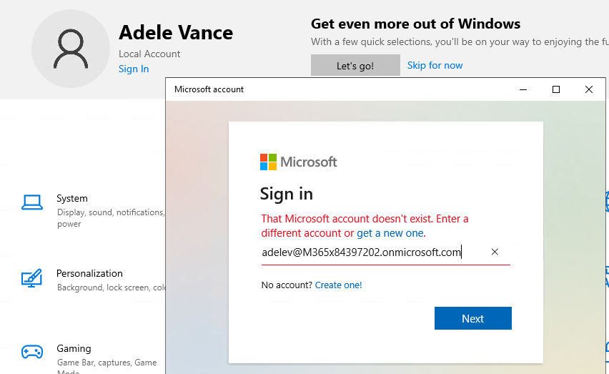Open the Gaming controller icon

32,352
